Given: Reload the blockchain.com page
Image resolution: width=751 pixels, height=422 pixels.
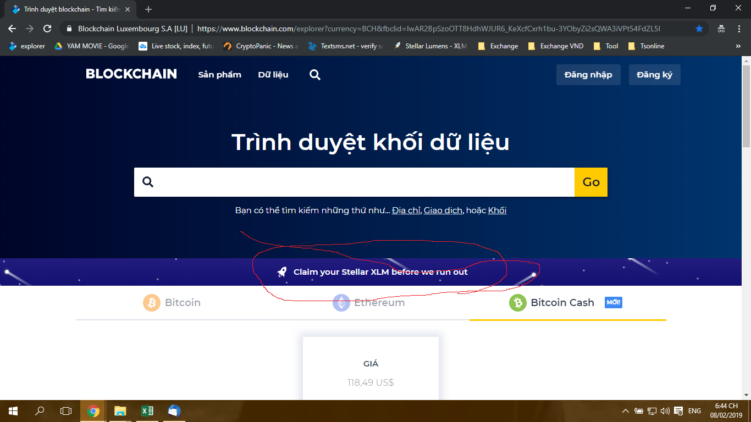Looking at the screenshot, I should coord(47,29).
